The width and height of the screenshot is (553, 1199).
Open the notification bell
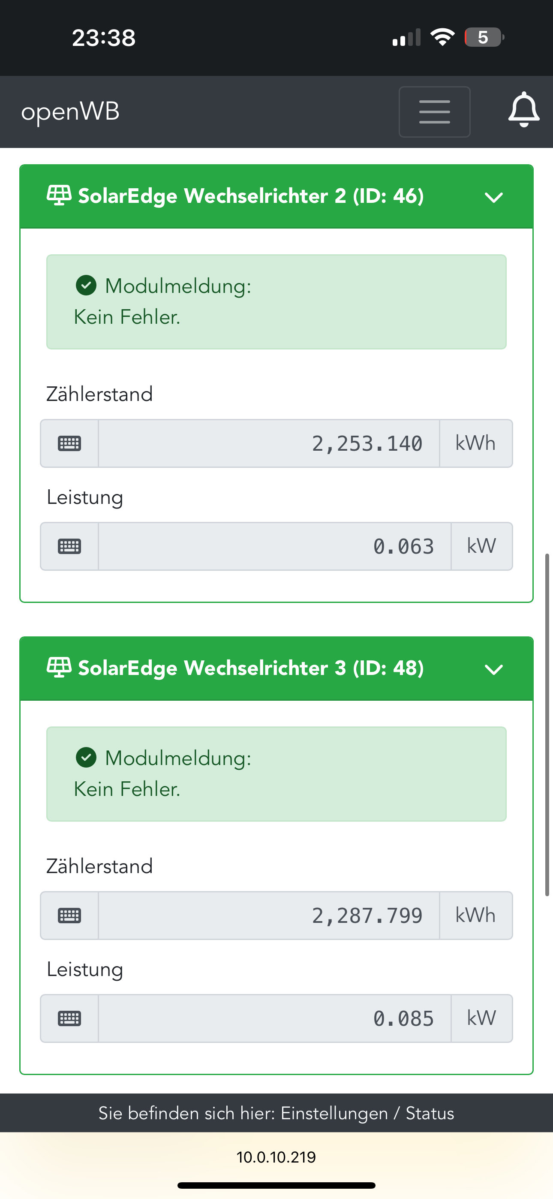pyautogui.click(x=524, y=110)
